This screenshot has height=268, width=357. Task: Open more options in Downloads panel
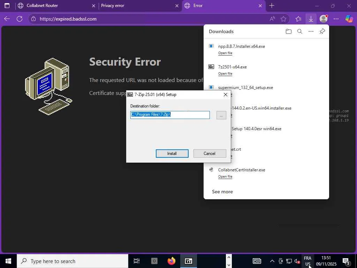pyautogui.click(x=311, y=31)
